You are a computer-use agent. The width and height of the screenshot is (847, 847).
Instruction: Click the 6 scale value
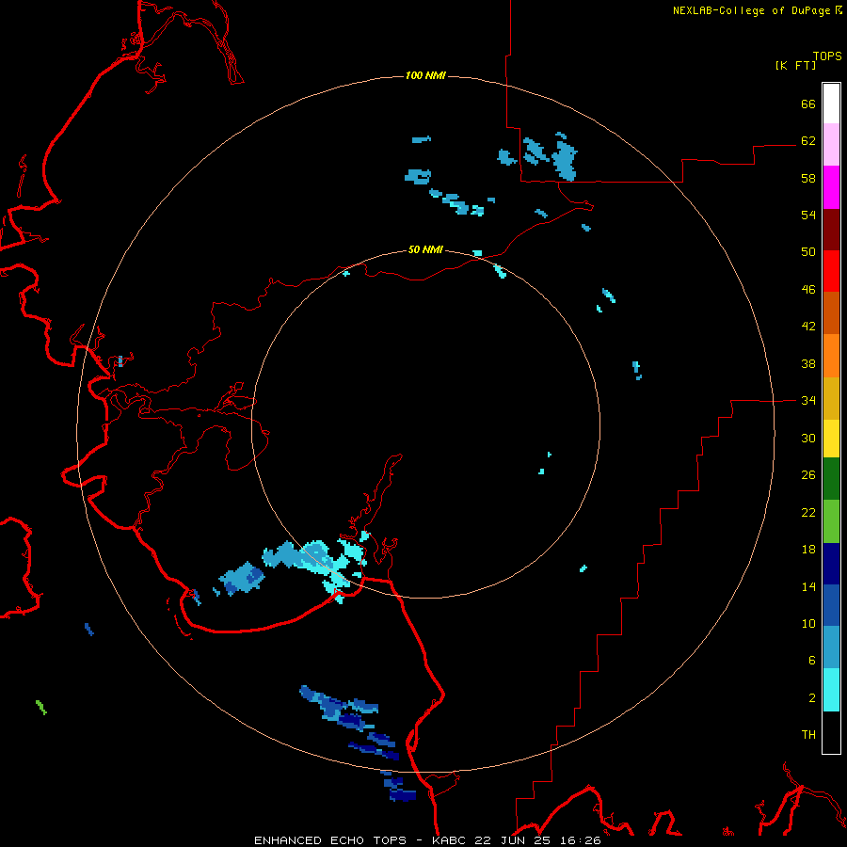pyautogui.click(x=812, y=660)
